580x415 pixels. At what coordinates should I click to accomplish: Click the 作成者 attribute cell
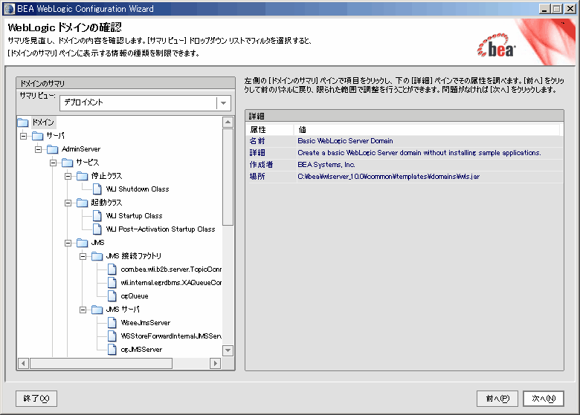pyautogui.click(x=271, y=165)
